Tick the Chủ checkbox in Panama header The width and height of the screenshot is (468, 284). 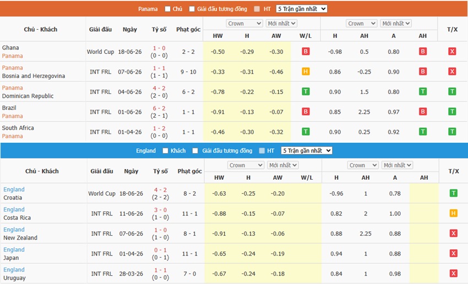(x=167, y=9)
